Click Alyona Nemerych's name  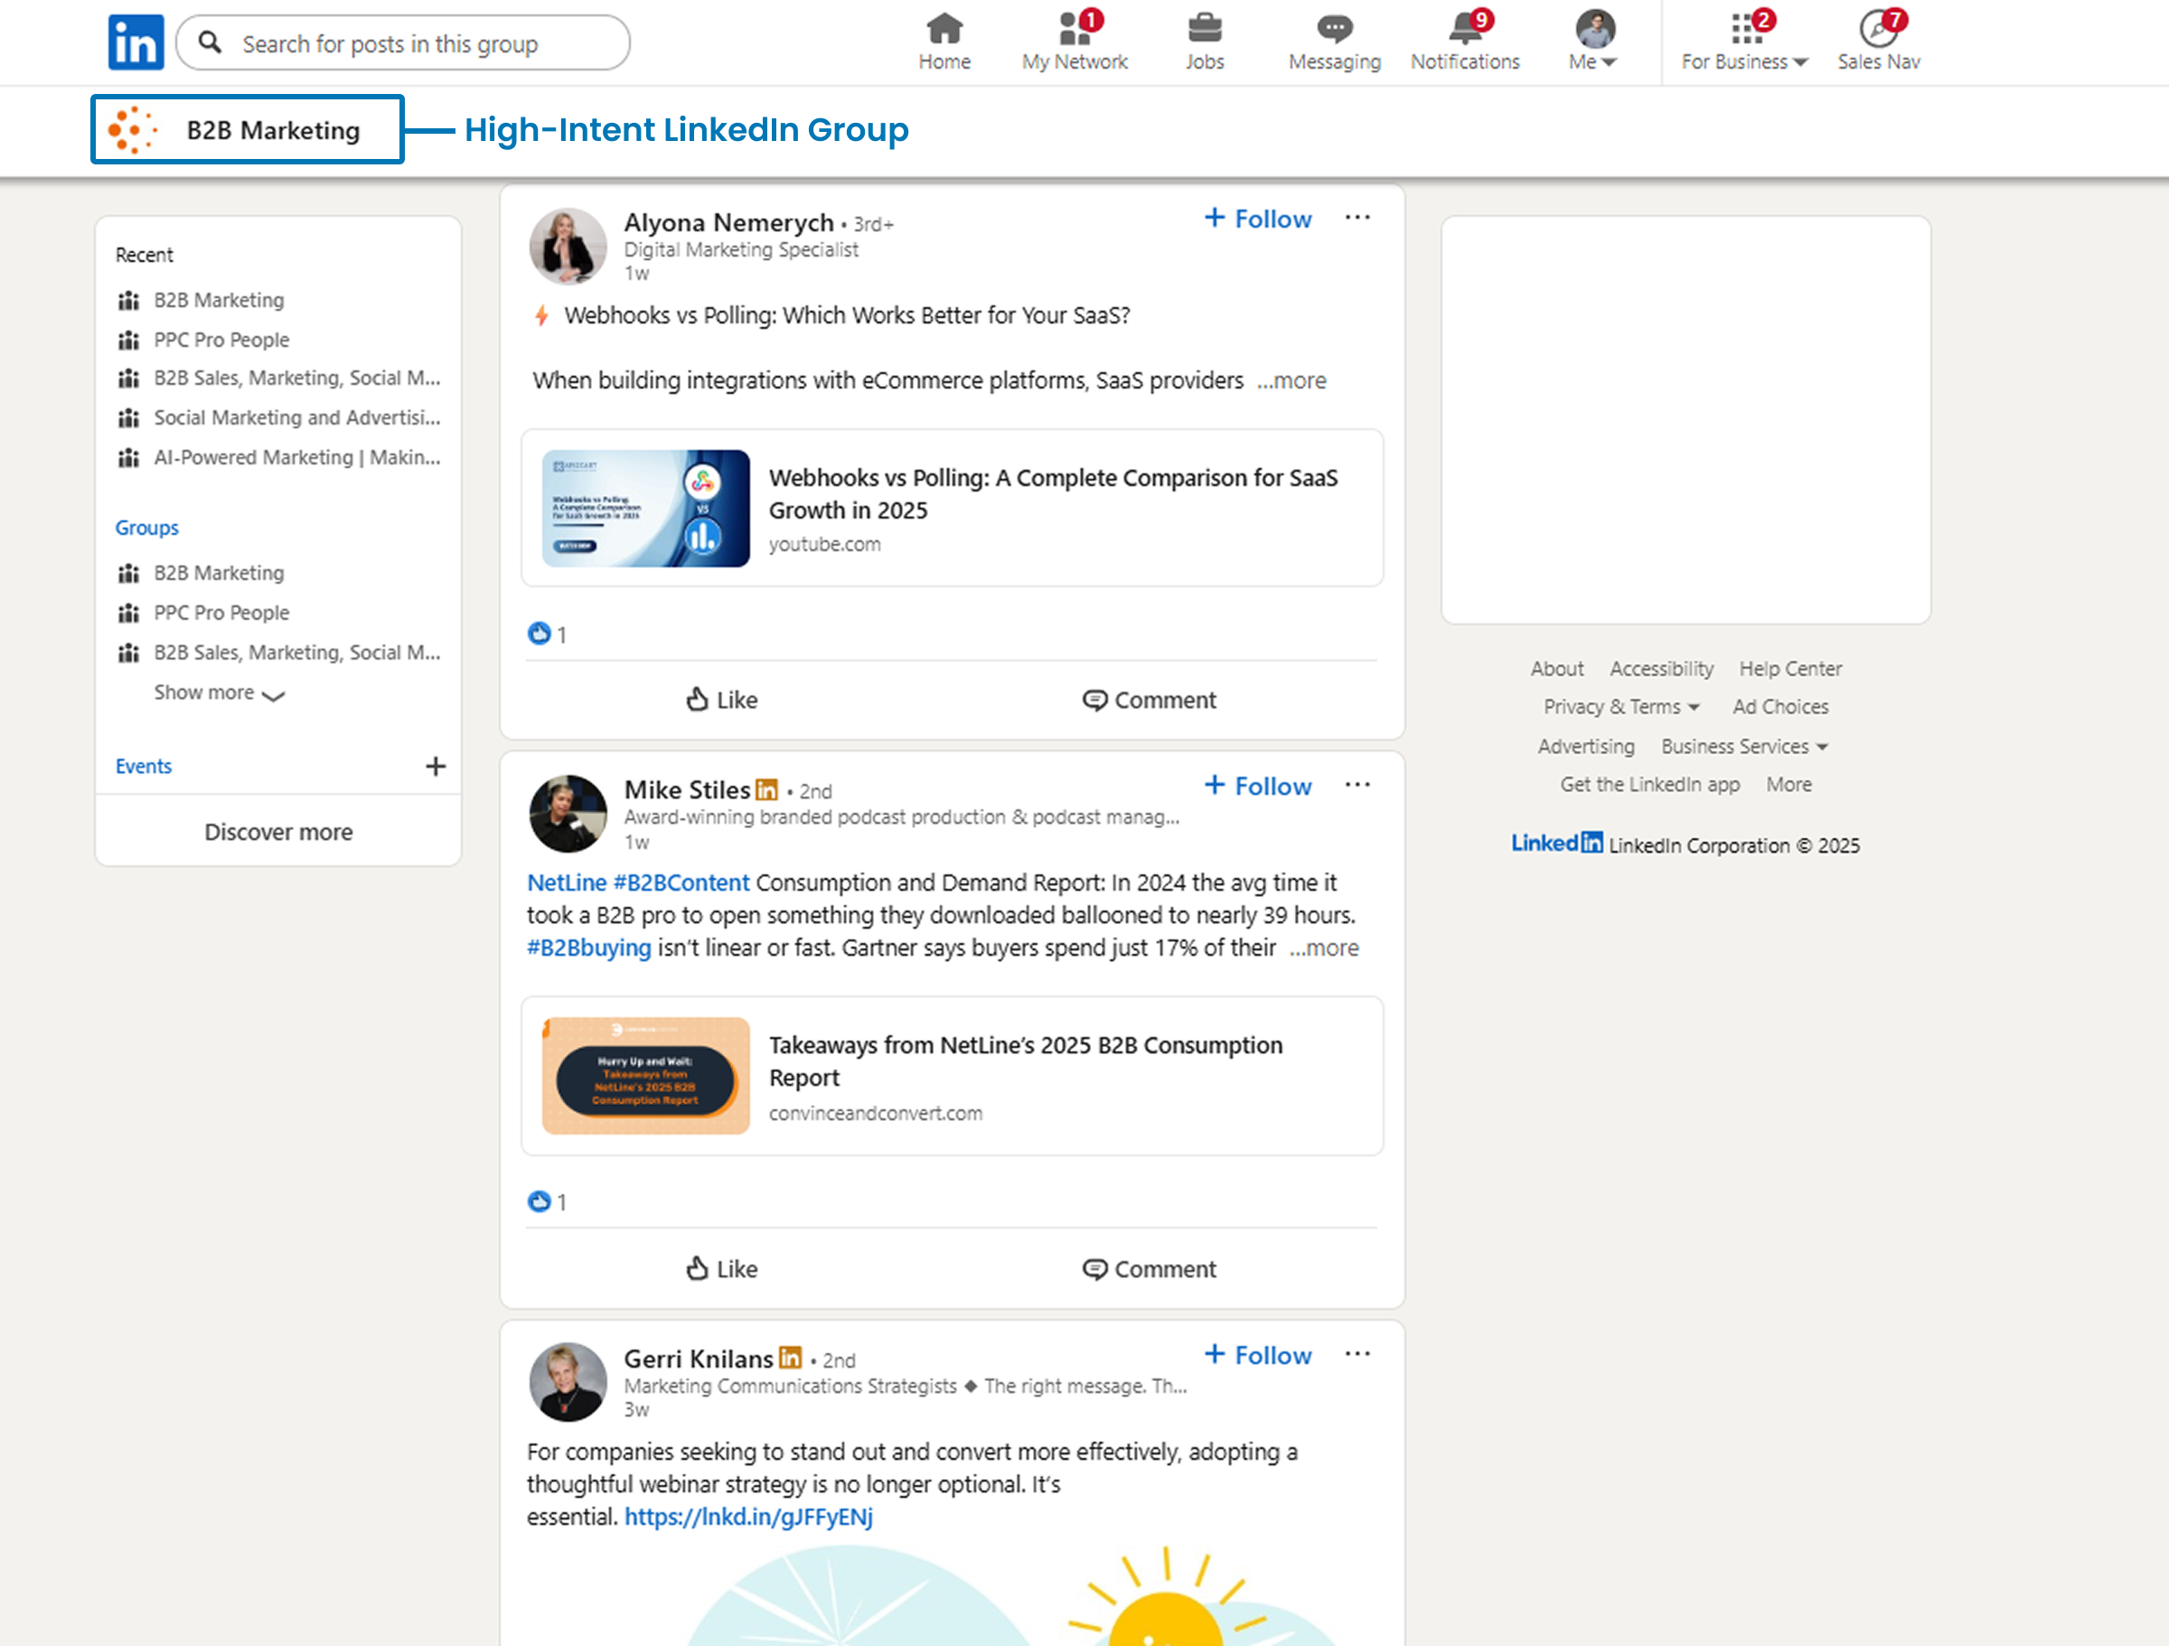728,222
